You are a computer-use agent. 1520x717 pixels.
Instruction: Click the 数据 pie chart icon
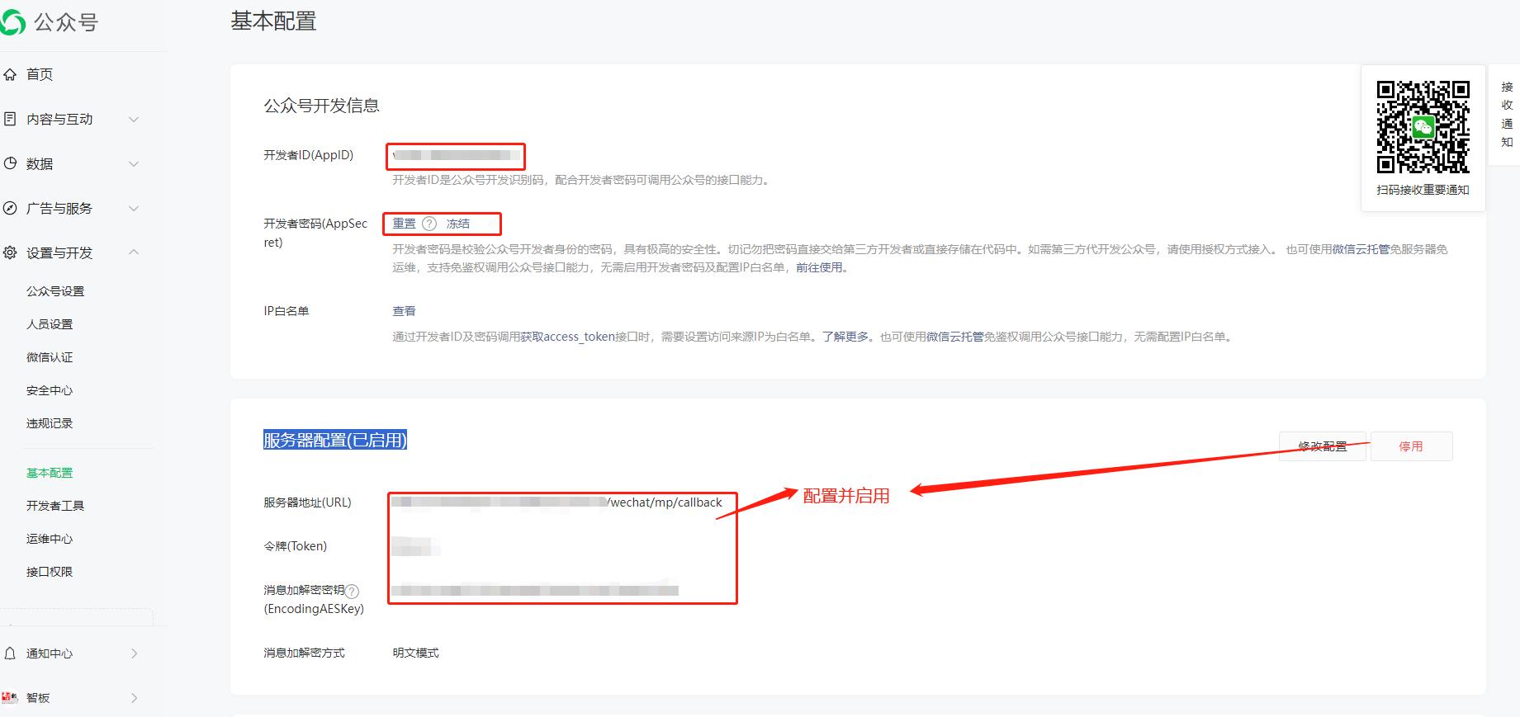10,163
